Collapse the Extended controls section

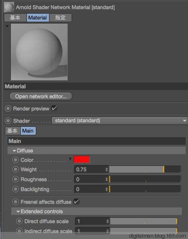click(x=18, y=212)
